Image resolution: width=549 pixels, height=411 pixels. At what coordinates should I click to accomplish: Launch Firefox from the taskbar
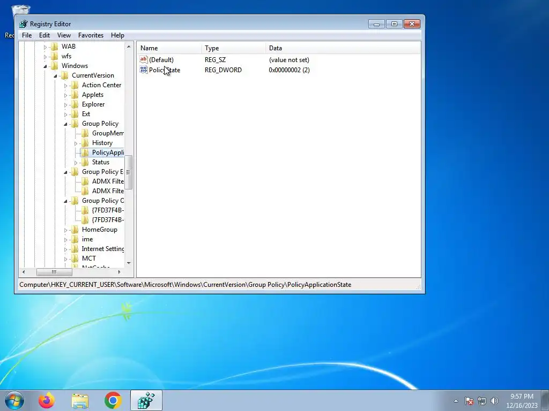point(47,400)
